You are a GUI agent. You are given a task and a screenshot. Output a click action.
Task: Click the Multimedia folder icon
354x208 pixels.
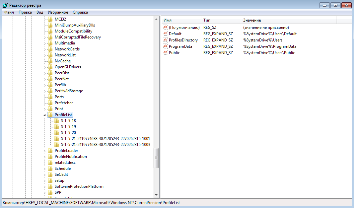50,43
